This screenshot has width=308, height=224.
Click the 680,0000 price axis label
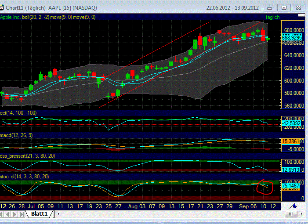tap(294, 30)
